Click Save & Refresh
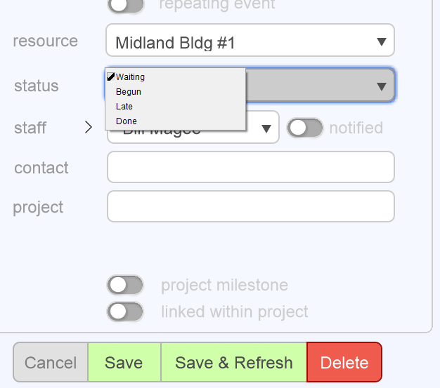 coord(233,363)
